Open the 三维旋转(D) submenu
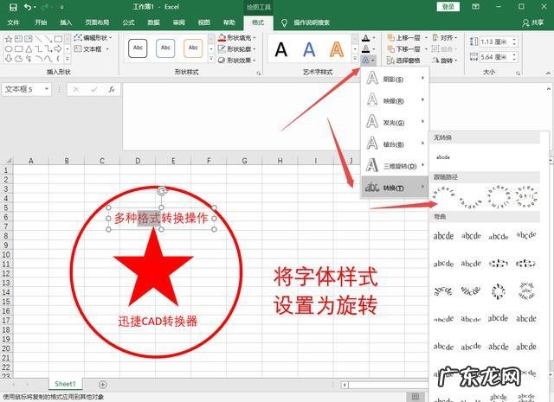Viewport: 554px width, 402px height. click(x=395, y=165)
